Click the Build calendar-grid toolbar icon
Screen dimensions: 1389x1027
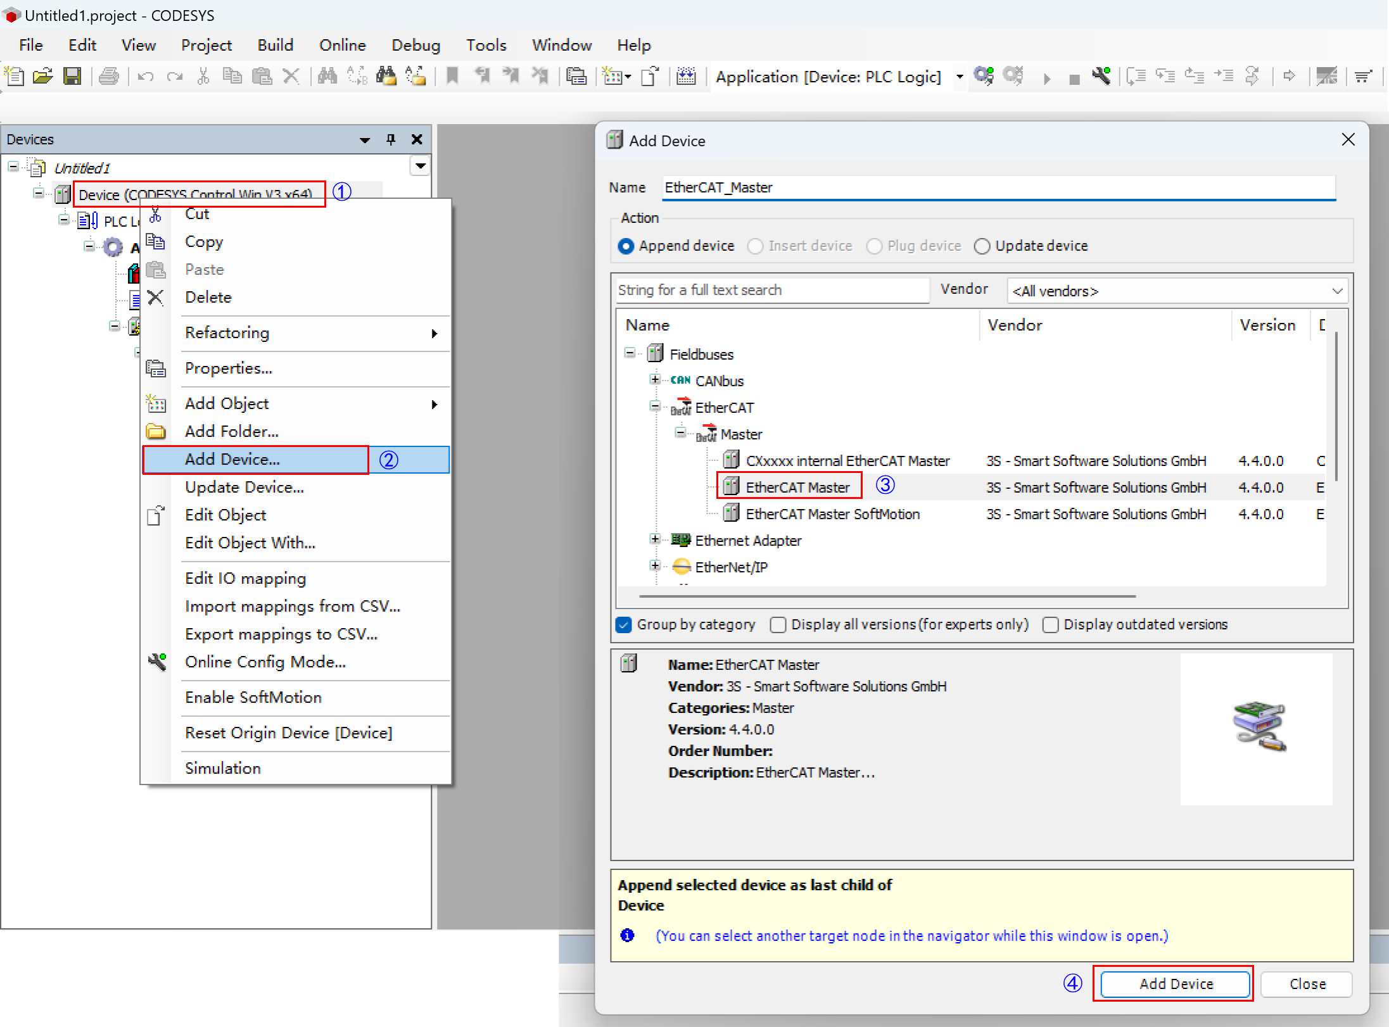685,77
